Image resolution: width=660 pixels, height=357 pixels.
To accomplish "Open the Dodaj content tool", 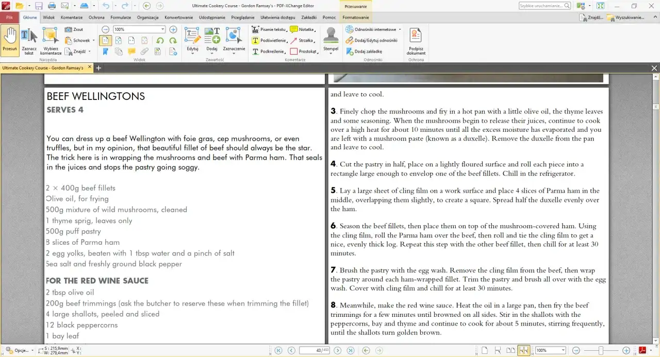I will (212, 40).
